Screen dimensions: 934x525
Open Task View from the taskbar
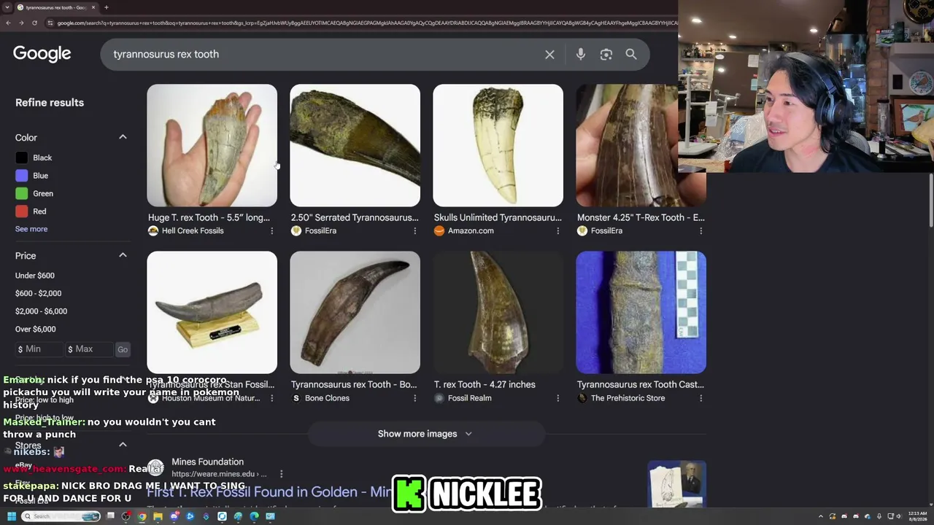[x=111, y=516]
